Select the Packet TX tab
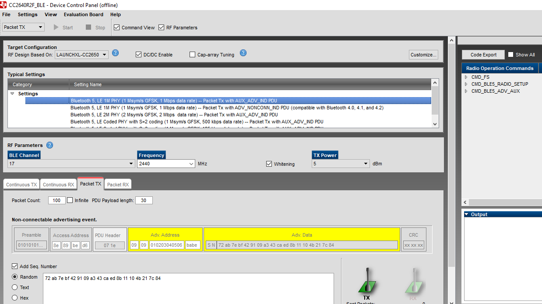The image size is (542, 304). pyautogui.click(x=91, y=184)
